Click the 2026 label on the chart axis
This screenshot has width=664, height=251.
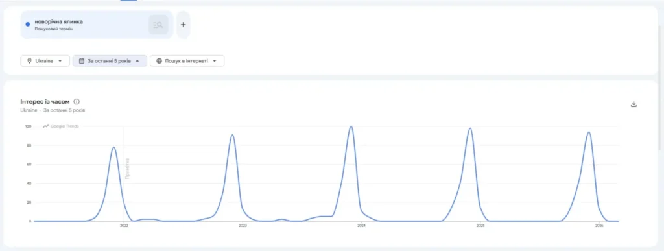tap(599, 226)
